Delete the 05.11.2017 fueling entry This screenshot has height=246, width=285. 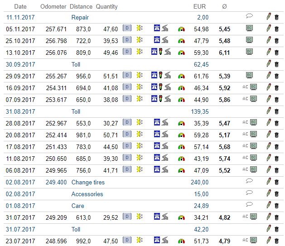tap(276, 29)
